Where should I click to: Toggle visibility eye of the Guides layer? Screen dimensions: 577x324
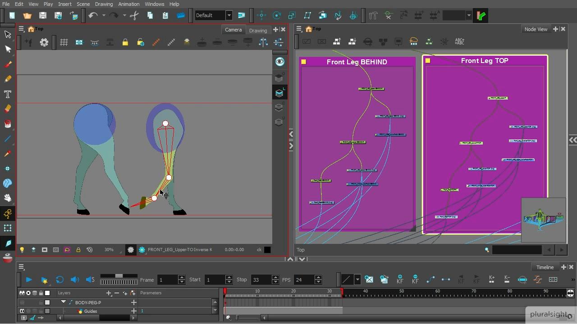(22, 311)
